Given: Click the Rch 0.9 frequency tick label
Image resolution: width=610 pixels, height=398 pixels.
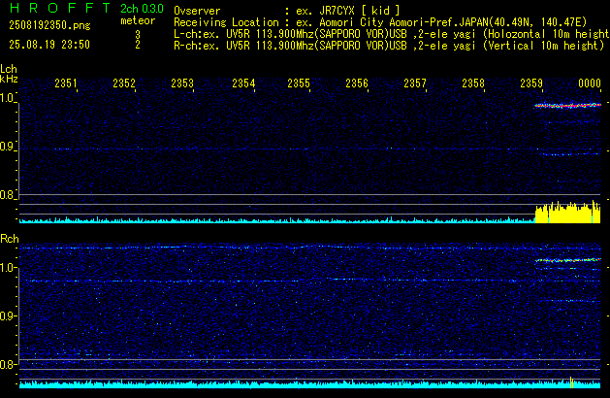Looking at the screenshot, I should tap(8, 315).
